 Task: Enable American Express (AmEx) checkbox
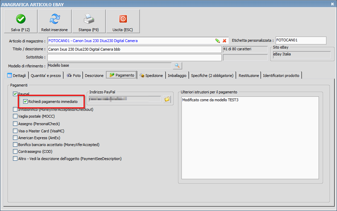click(x=15, y=138)
